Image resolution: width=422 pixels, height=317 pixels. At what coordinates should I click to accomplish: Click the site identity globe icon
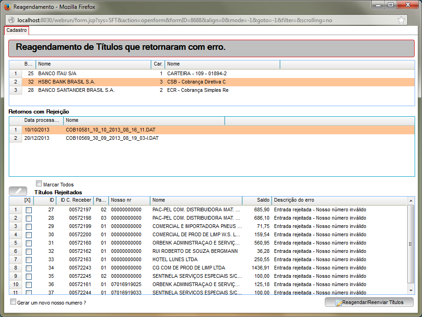12,20
